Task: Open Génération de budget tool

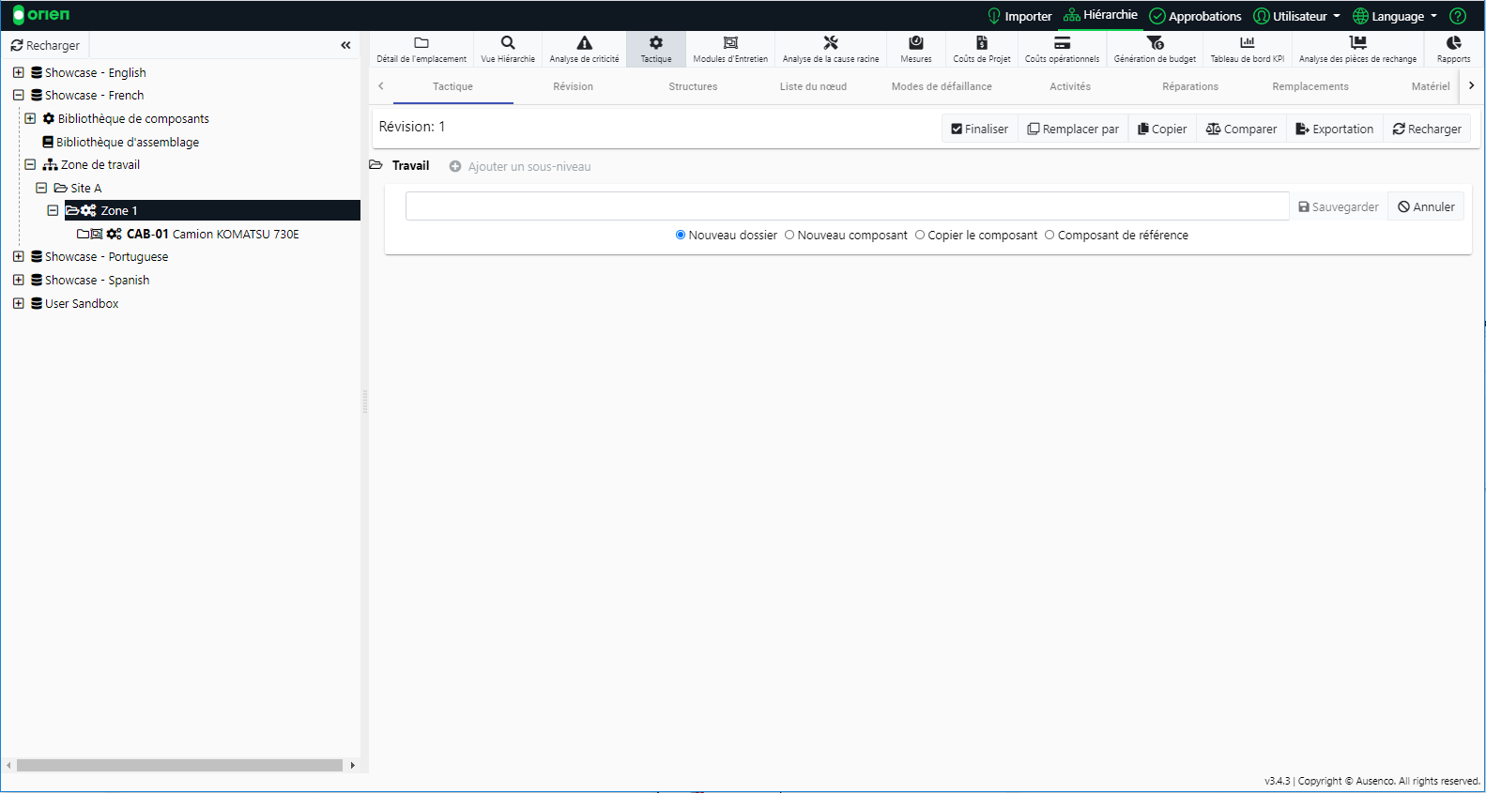Action: click(1155, 49)
